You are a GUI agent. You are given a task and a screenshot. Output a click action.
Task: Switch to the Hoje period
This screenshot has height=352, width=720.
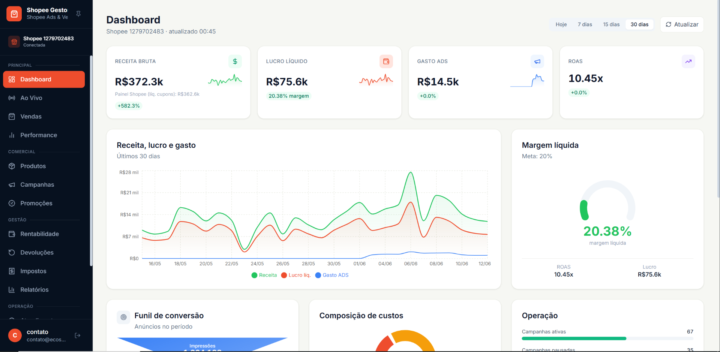coord(561,24)
